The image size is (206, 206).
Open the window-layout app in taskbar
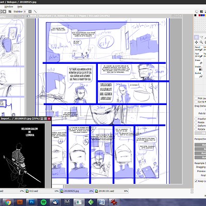(79, 202)
